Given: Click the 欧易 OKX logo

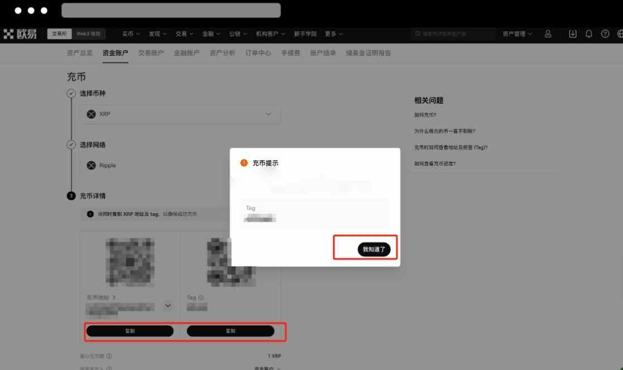Looking at the screenshot, I should [20, 34].
